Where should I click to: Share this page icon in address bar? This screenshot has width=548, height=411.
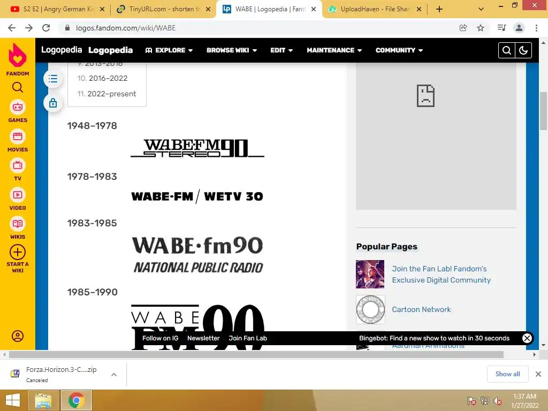463,28
